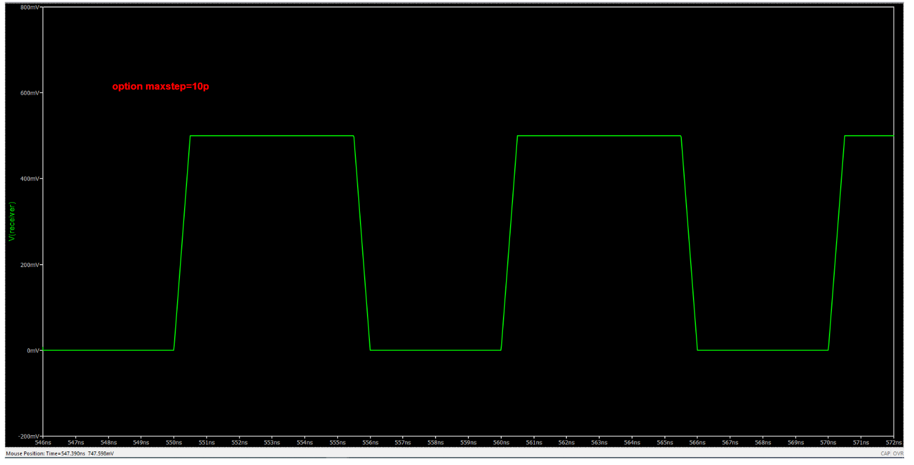Click the second high plateau of the waveform
914x465 pixels.
point(599,136)
